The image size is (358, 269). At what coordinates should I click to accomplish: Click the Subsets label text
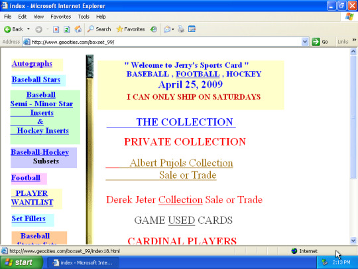[46, 161]
